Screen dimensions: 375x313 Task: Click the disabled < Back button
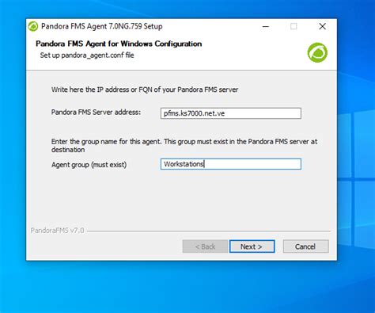coord(205,246)
